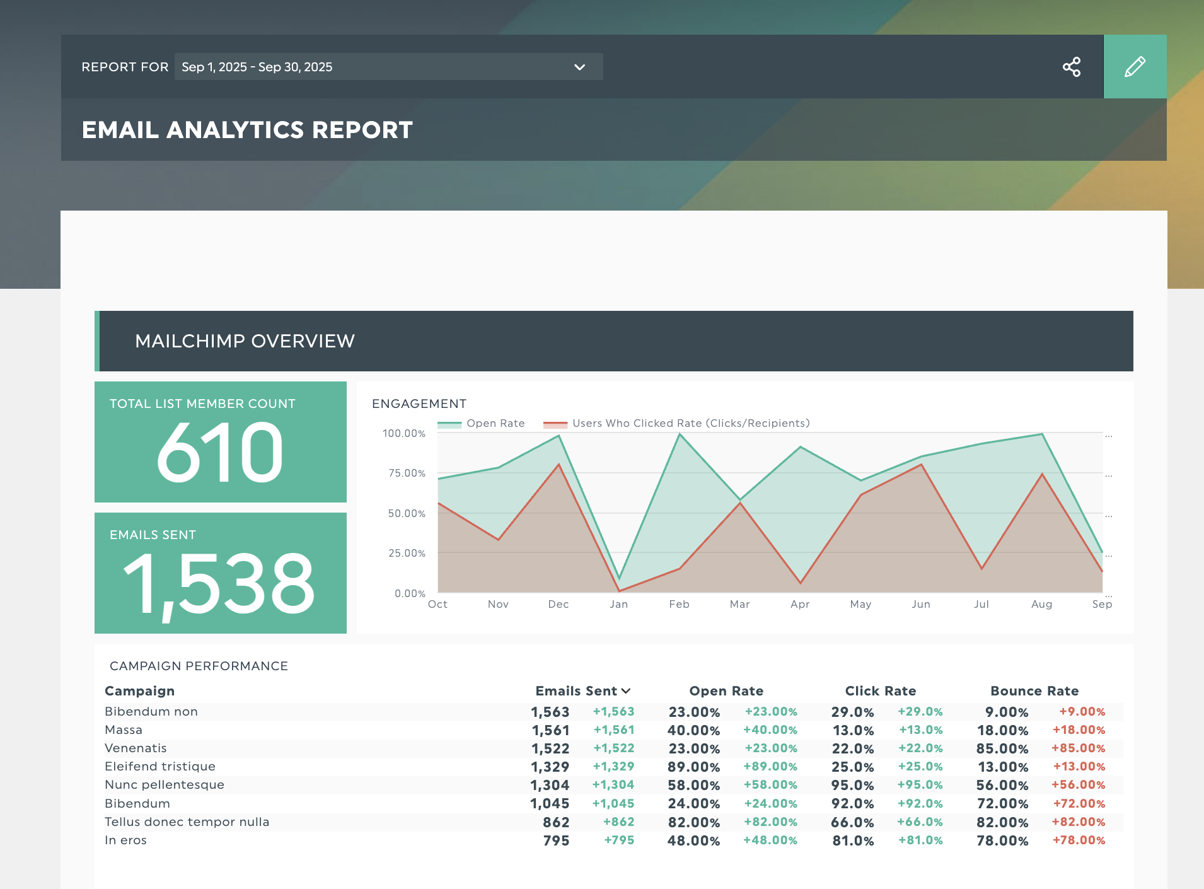Click the share report icon
Image resolution: width=1204 pixels, height=889 pixels.
(x=1071, y=67)
